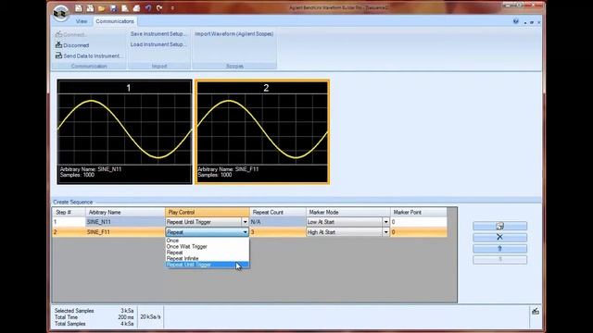Click the second new-document icon beside the folder
Viewport: 593px width, 333px height.
coord(90,8)
